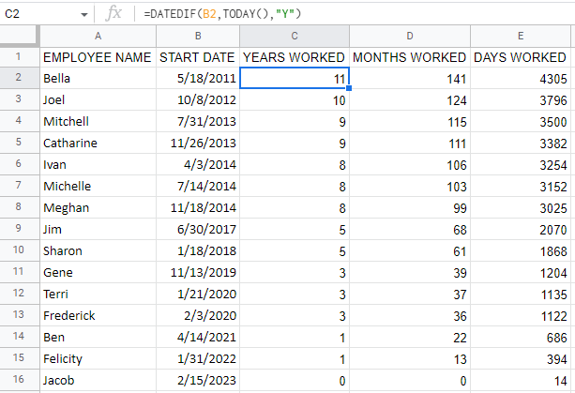Select column C header
This screenshot has width=575, height=393.
(x=295, y=36)
